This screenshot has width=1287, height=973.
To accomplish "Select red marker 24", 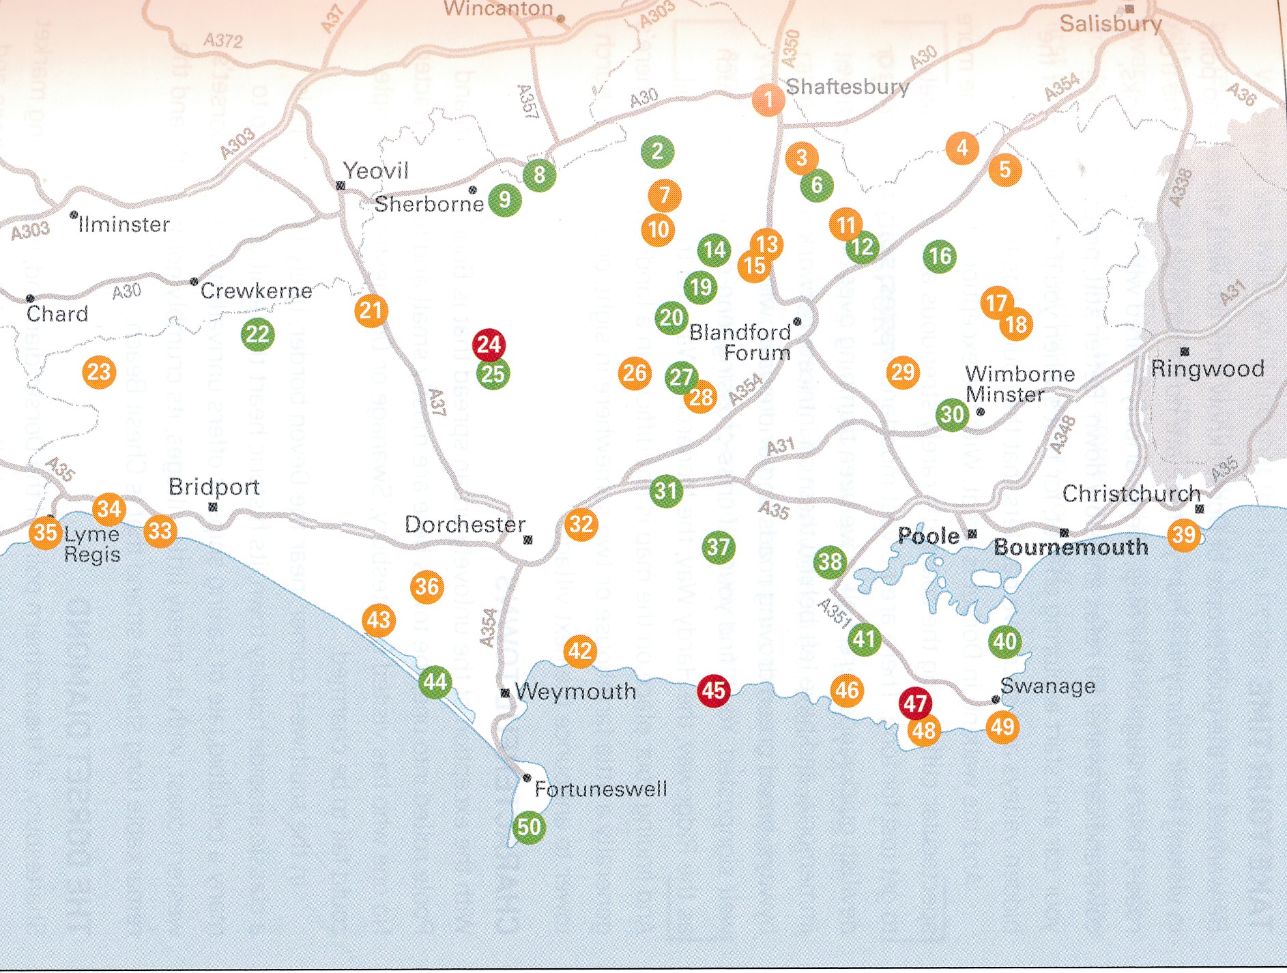I will coord(489,345).
